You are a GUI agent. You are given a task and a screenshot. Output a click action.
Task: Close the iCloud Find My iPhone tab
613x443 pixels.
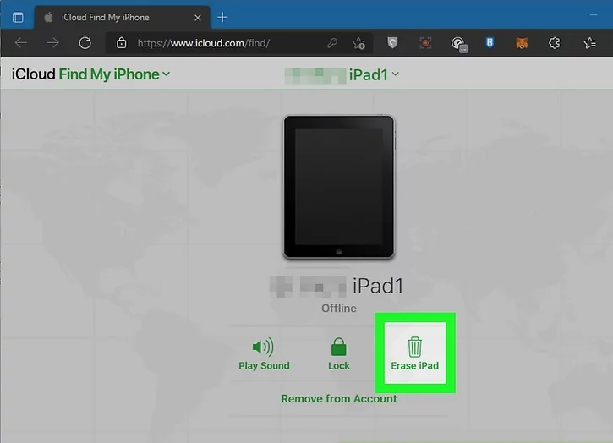[x=197, y=16]
